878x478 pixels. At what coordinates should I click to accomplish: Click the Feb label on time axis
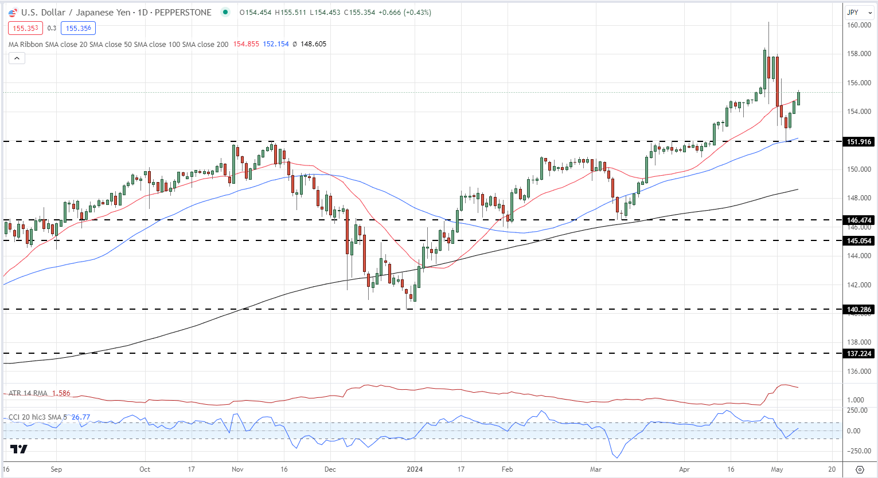(x=507, y=469)
